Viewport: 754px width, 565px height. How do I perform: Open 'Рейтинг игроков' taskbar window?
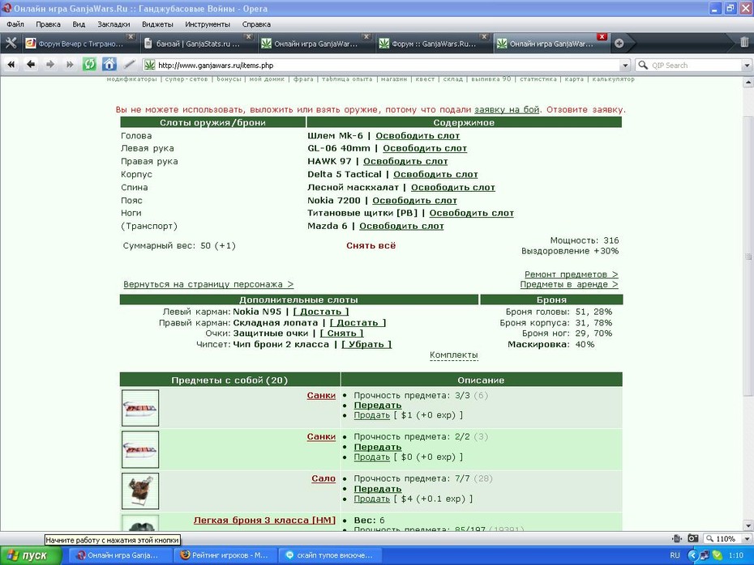click(x=225, y=555)
